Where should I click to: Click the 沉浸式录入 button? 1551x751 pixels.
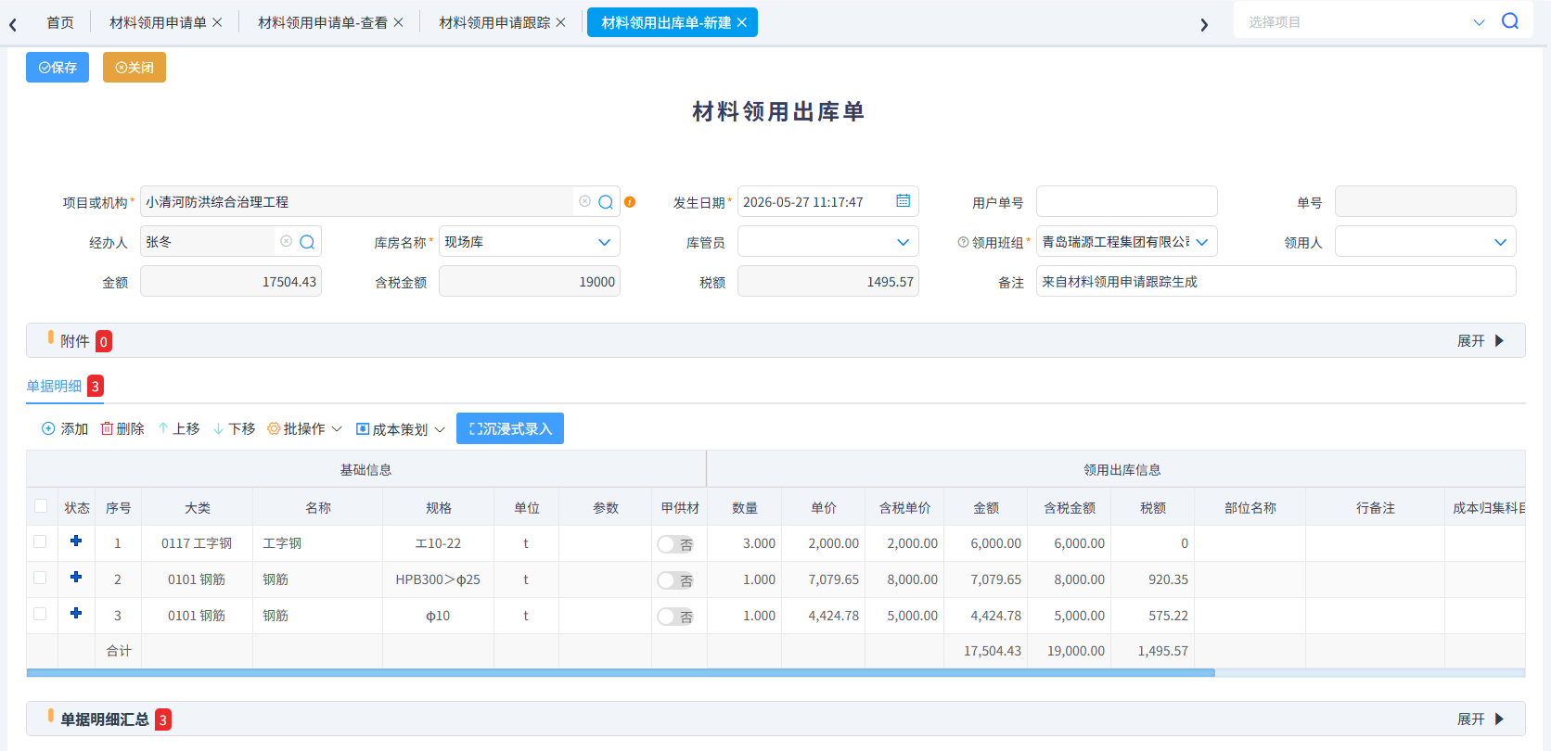point(510,428)
